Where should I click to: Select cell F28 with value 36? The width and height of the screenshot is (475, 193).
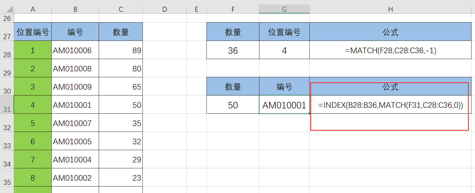click(233, 50)
